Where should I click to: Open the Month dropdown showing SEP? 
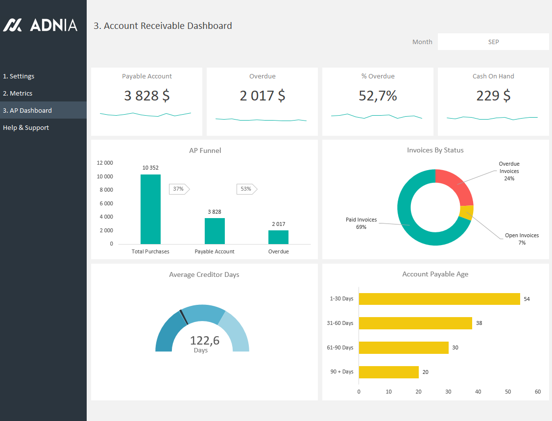pyautogui.click(x=493, y=42)
